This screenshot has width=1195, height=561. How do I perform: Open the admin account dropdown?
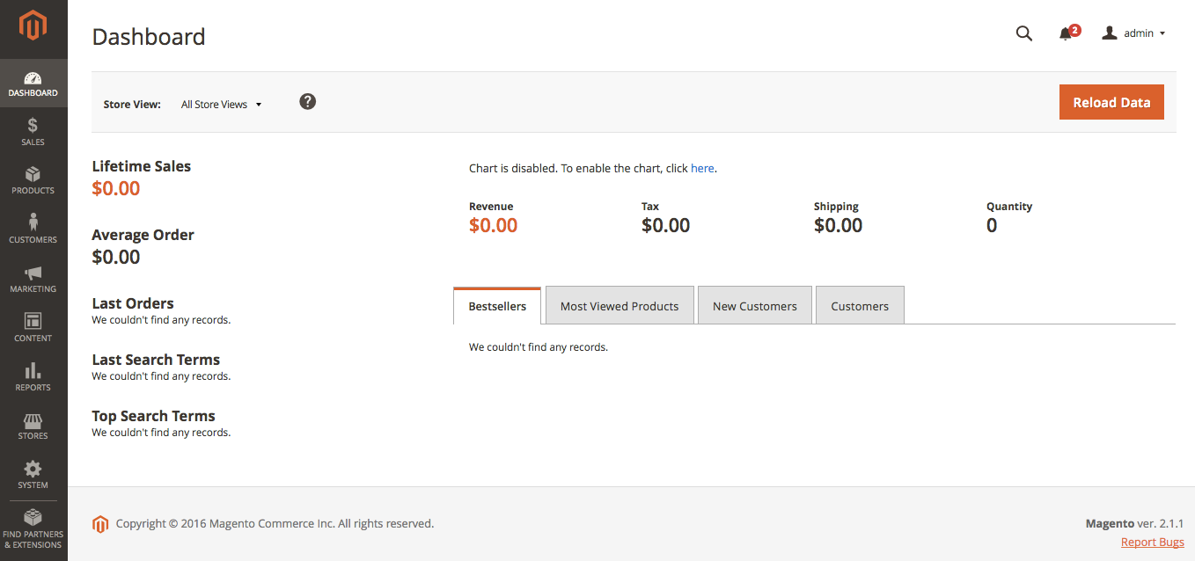[x=1134, y=33]
